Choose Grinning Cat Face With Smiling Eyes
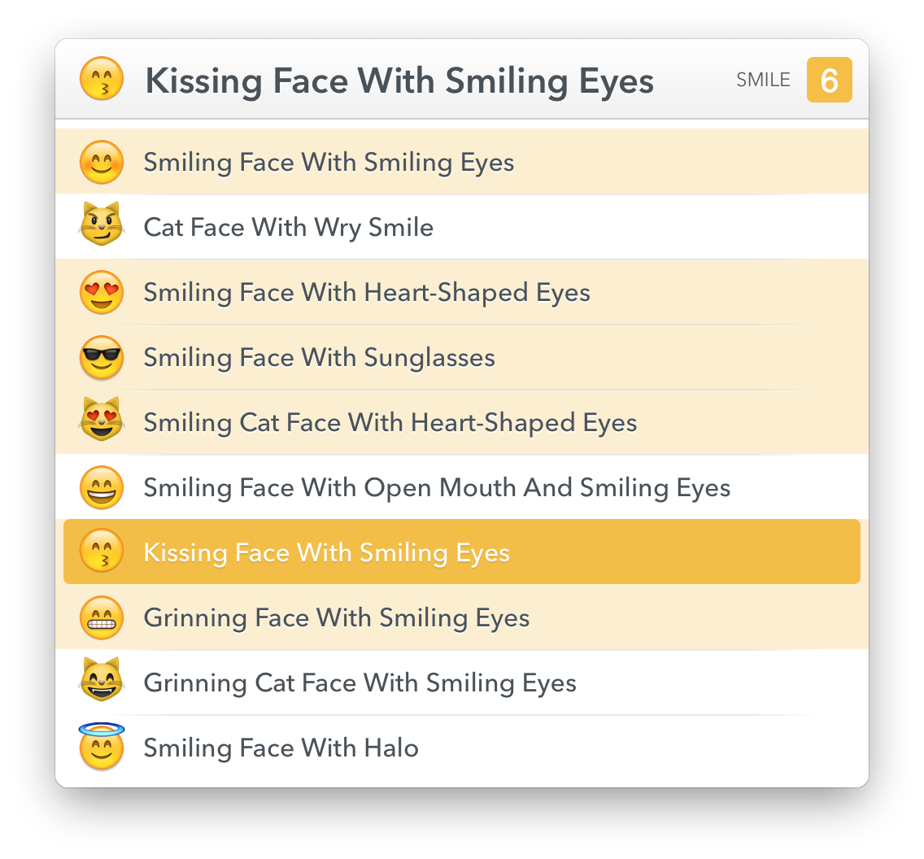The width and height of the screenshot is (924, 859). [x=360, y=682]
